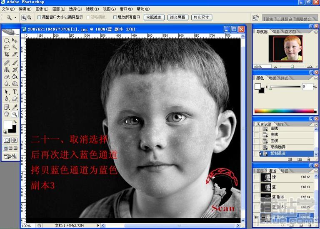
Task: Select the Eyedropper tool
Action: (x=14, y=107)
